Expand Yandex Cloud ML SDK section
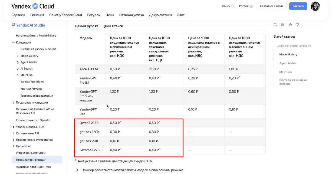 [13, 127]
